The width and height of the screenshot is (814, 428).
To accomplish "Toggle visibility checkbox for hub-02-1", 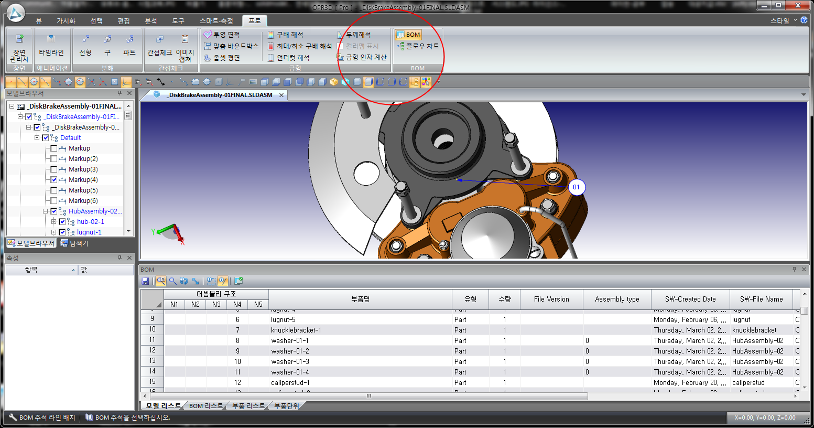I will pyautogui.click(x=62, y=222).
